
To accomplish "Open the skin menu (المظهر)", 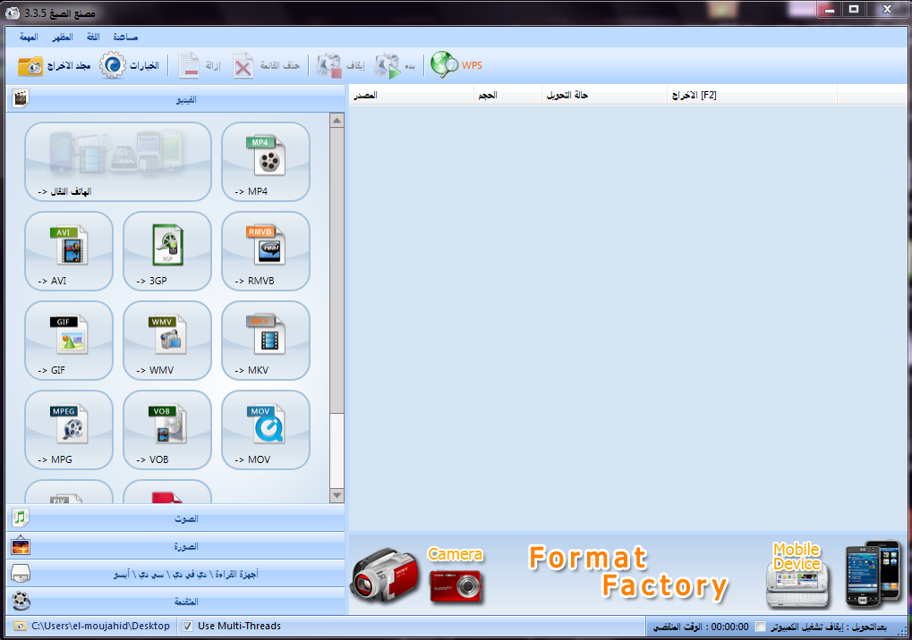I will click(x=63, y=38).
